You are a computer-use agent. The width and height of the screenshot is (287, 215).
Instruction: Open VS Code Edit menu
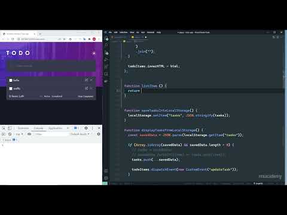coord(115,32)
